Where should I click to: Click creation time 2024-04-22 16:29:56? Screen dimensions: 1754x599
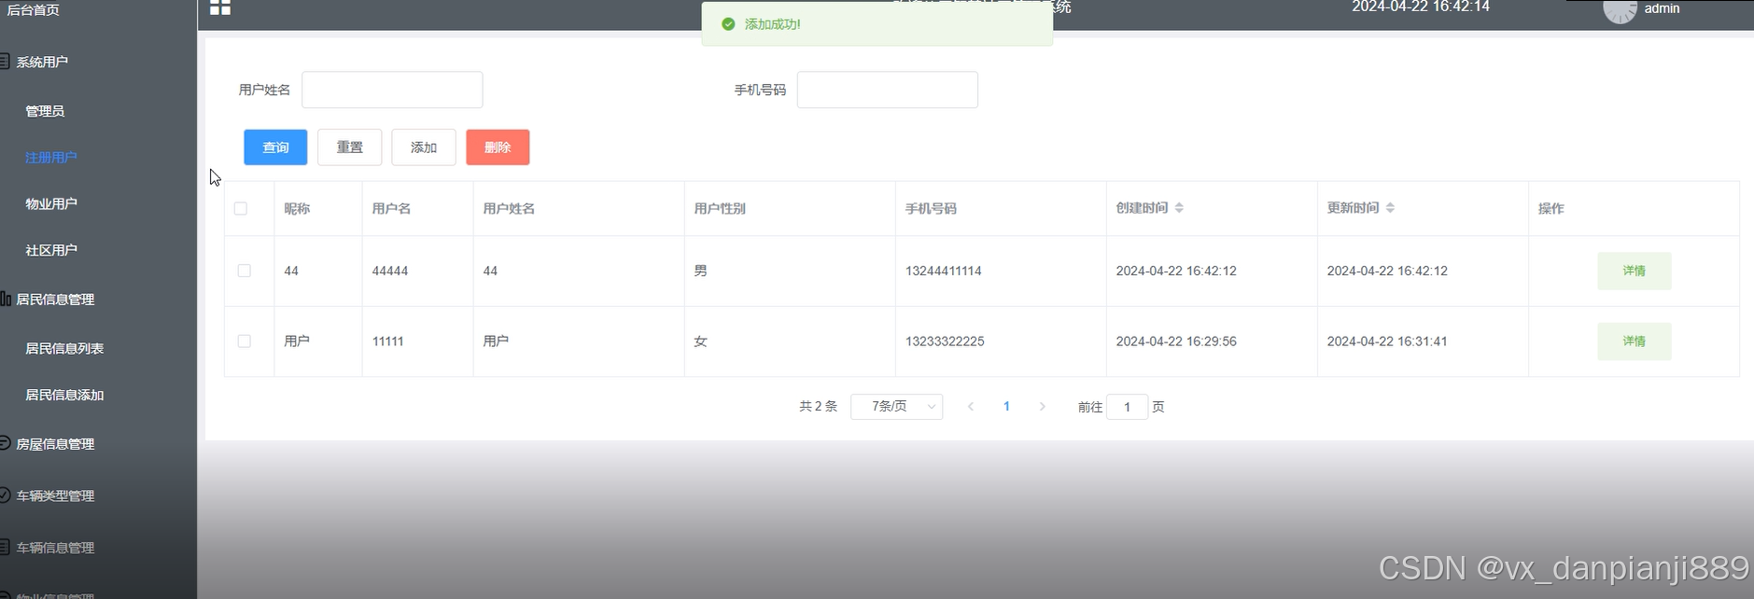[1176, 341]
